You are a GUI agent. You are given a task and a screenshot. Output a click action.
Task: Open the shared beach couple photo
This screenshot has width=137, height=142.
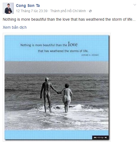[x=57, y=87]
